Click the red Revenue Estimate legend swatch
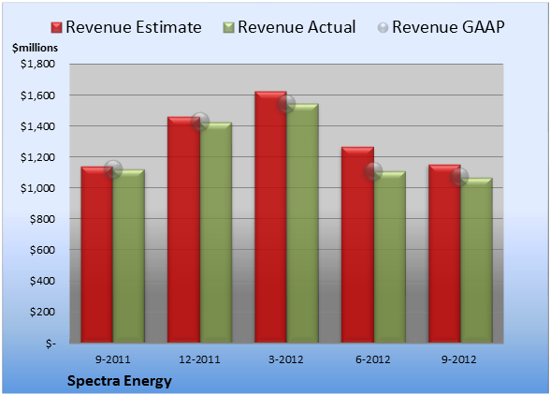 56,28
